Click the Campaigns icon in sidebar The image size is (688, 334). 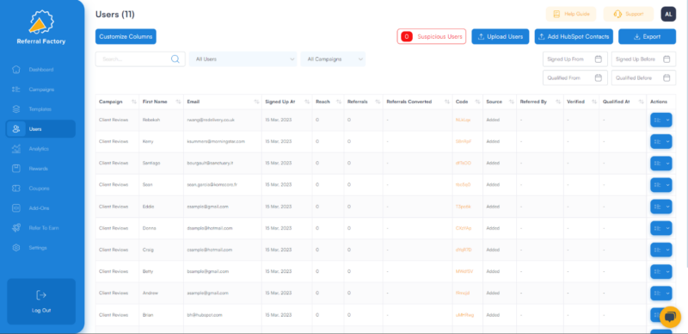[16, 90]
